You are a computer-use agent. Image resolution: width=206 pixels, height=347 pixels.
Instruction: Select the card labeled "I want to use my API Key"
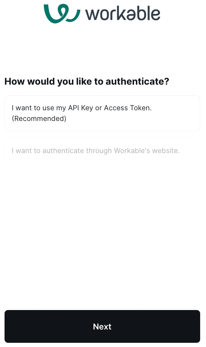pos(102,113)
